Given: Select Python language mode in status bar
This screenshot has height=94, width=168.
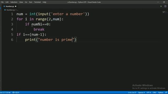Looking at the screenshot, I should point(161,92).
